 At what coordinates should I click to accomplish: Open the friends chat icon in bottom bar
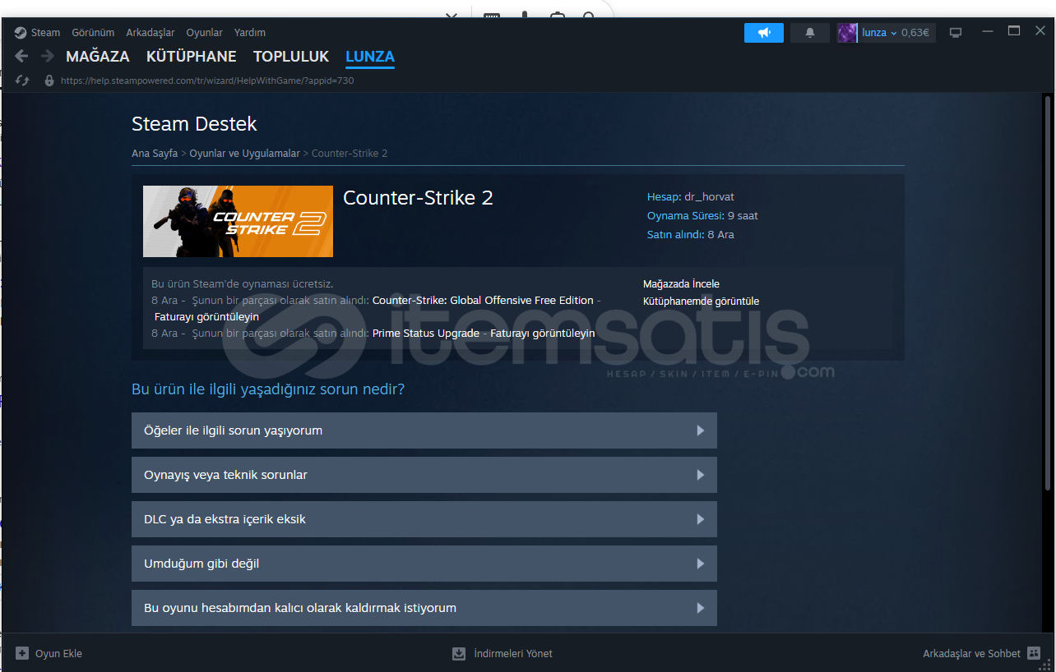click(1034, 654)
